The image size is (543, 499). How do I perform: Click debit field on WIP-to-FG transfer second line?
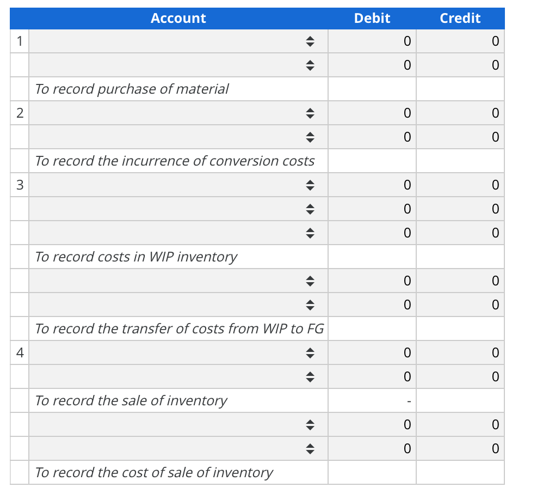click(372, 305)
